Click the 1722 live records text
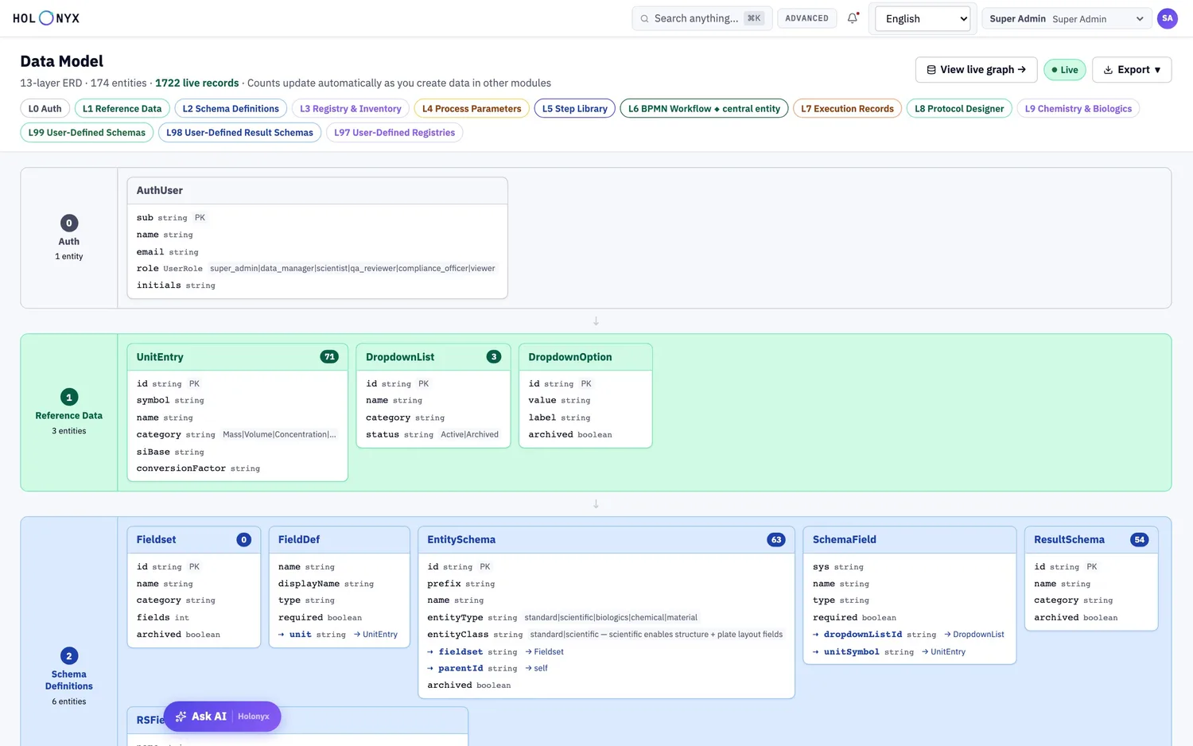Viewport: 1193px width, 746px height. (196, 83)
